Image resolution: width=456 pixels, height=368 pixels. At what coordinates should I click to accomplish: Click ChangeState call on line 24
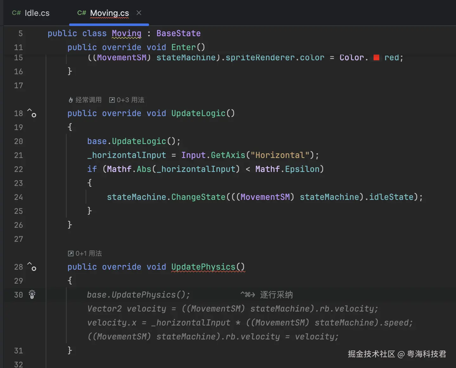pyautogui.click(x=198, y=197)
